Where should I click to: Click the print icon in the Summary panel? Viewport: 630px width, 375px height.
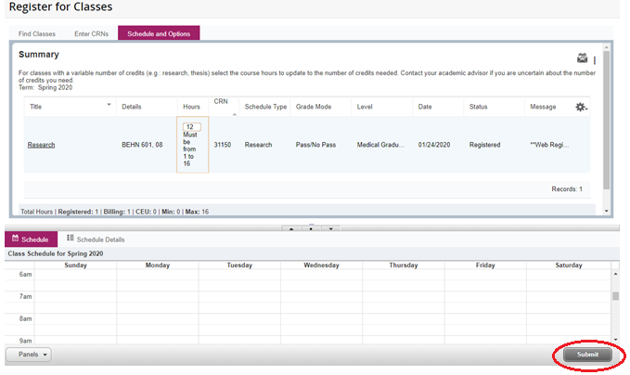583,58
